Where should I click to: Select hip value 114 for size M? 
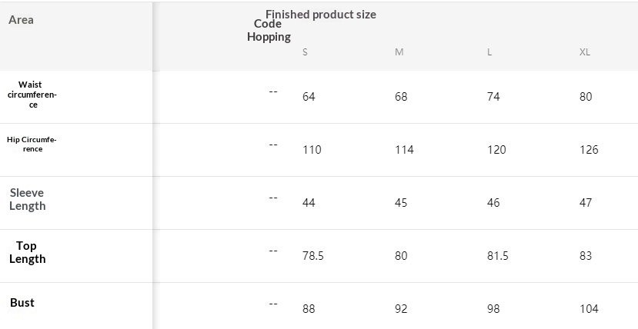[404, 150]
